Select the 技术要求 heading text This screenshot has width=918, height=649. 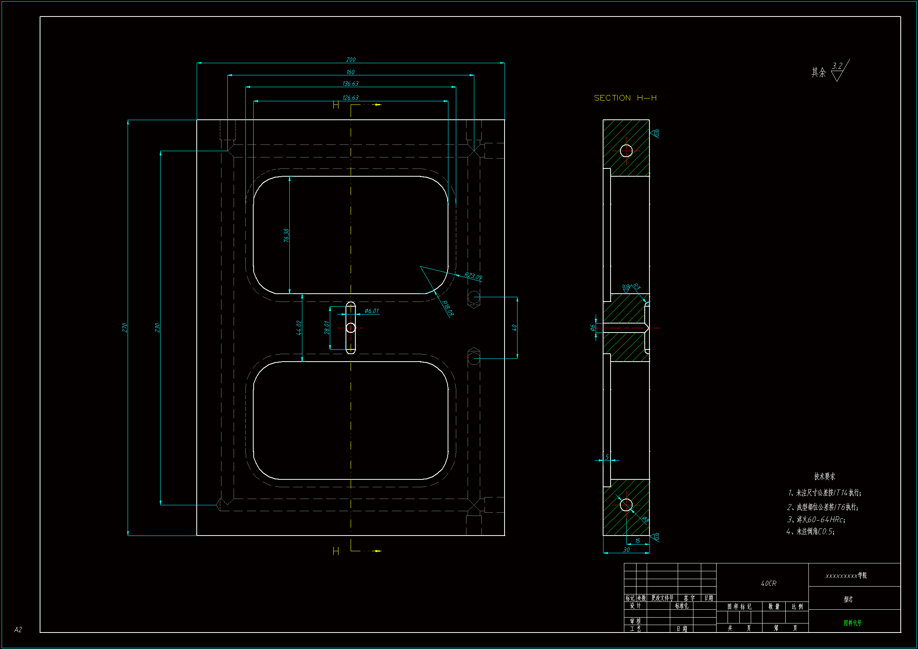[x=825, y=476]
